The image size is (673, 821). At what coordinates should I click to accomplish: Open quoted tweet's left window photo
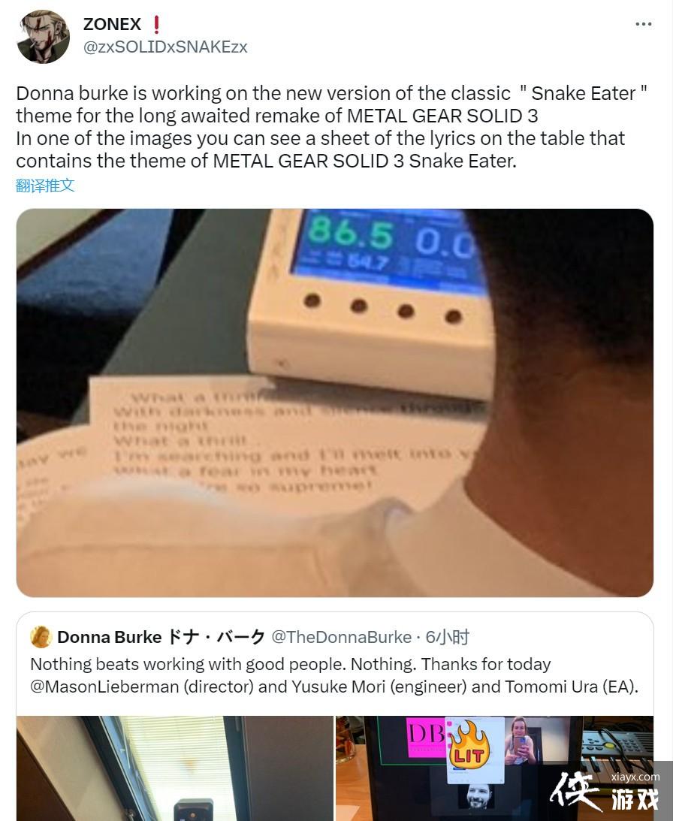click(x=175, y=768)
